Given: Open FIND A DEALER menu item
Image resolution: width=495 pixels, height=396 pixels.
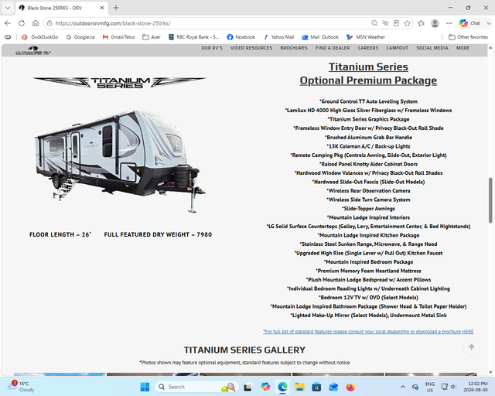Looking at the screenshot, I should 333,48.
